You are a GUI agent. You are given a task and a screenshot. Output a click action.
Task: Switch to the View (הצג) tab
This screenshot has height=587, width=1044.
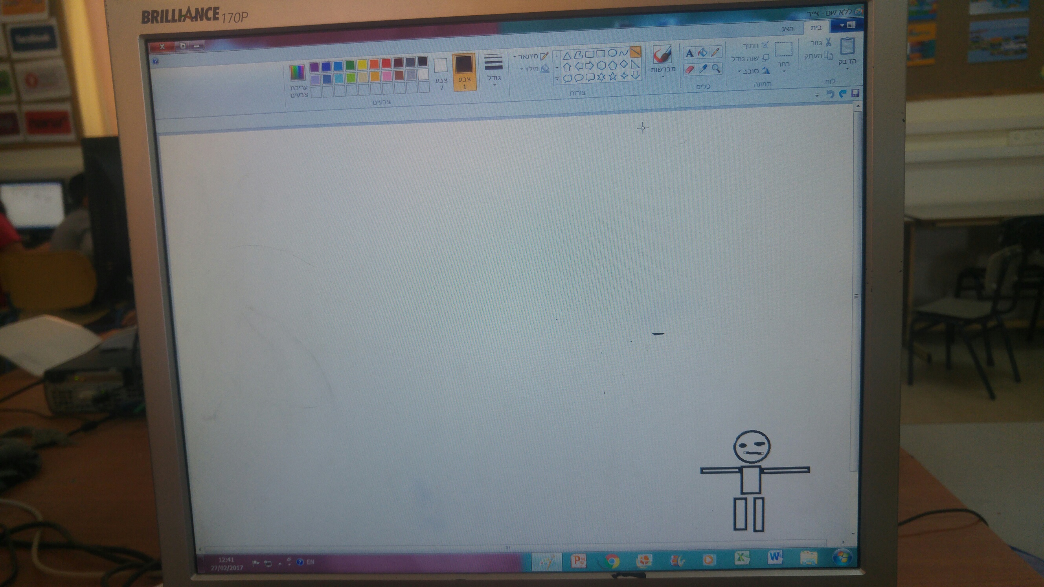pyautogui.click(x=787, y=29)
